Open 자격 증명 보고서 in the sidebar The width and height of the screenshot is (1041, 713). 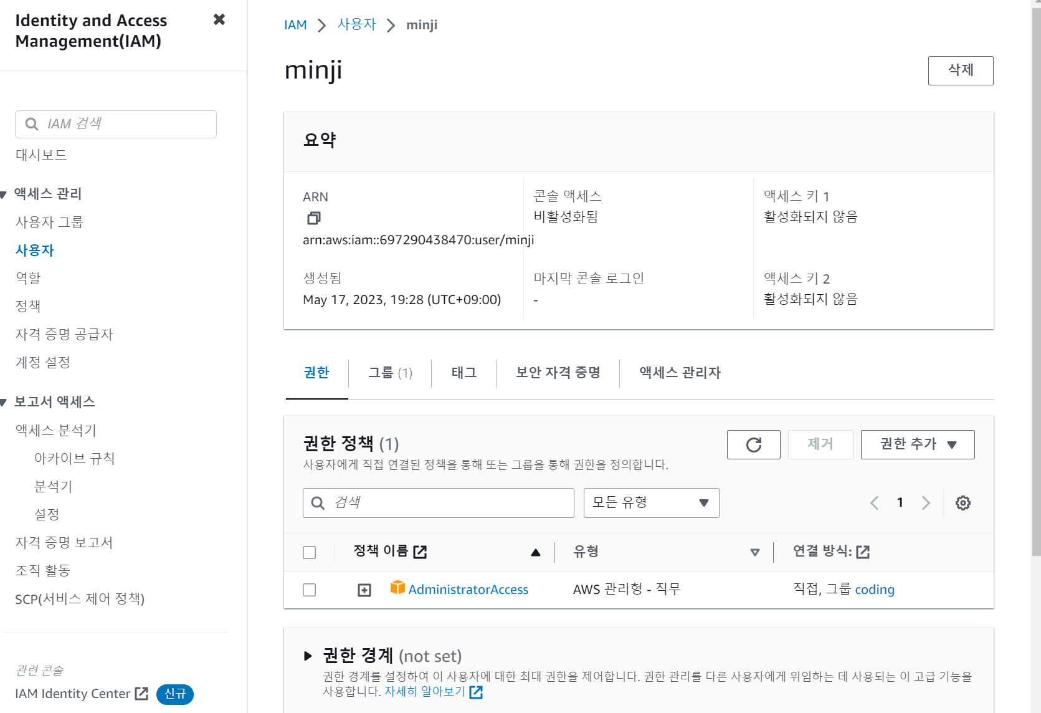pyautogui.click(x=64, y=542)
